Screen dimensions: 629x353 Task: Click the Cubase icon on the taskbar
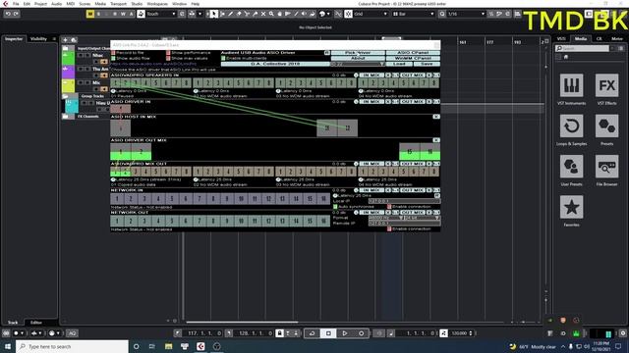pos(200,346)
